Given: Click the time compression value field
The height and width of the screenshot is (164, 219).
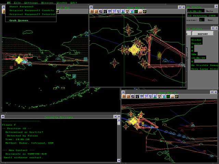Looking at the screenshot, I should [202, 20].
